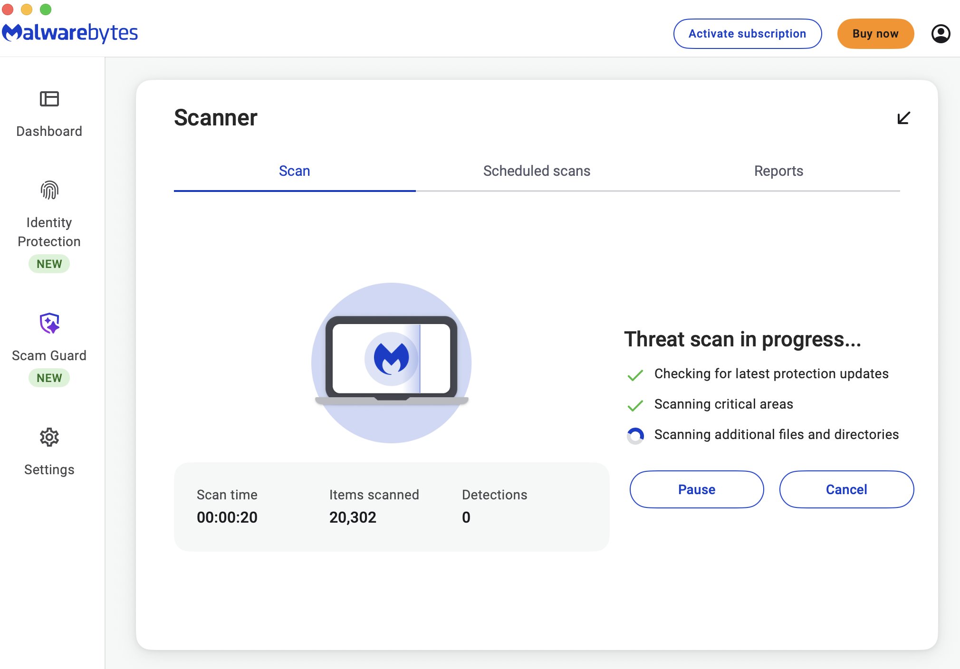Click 'Scanning additional files and directories' text
The width and height of the screenshot is (960, 669).
[x=777, y=434]
